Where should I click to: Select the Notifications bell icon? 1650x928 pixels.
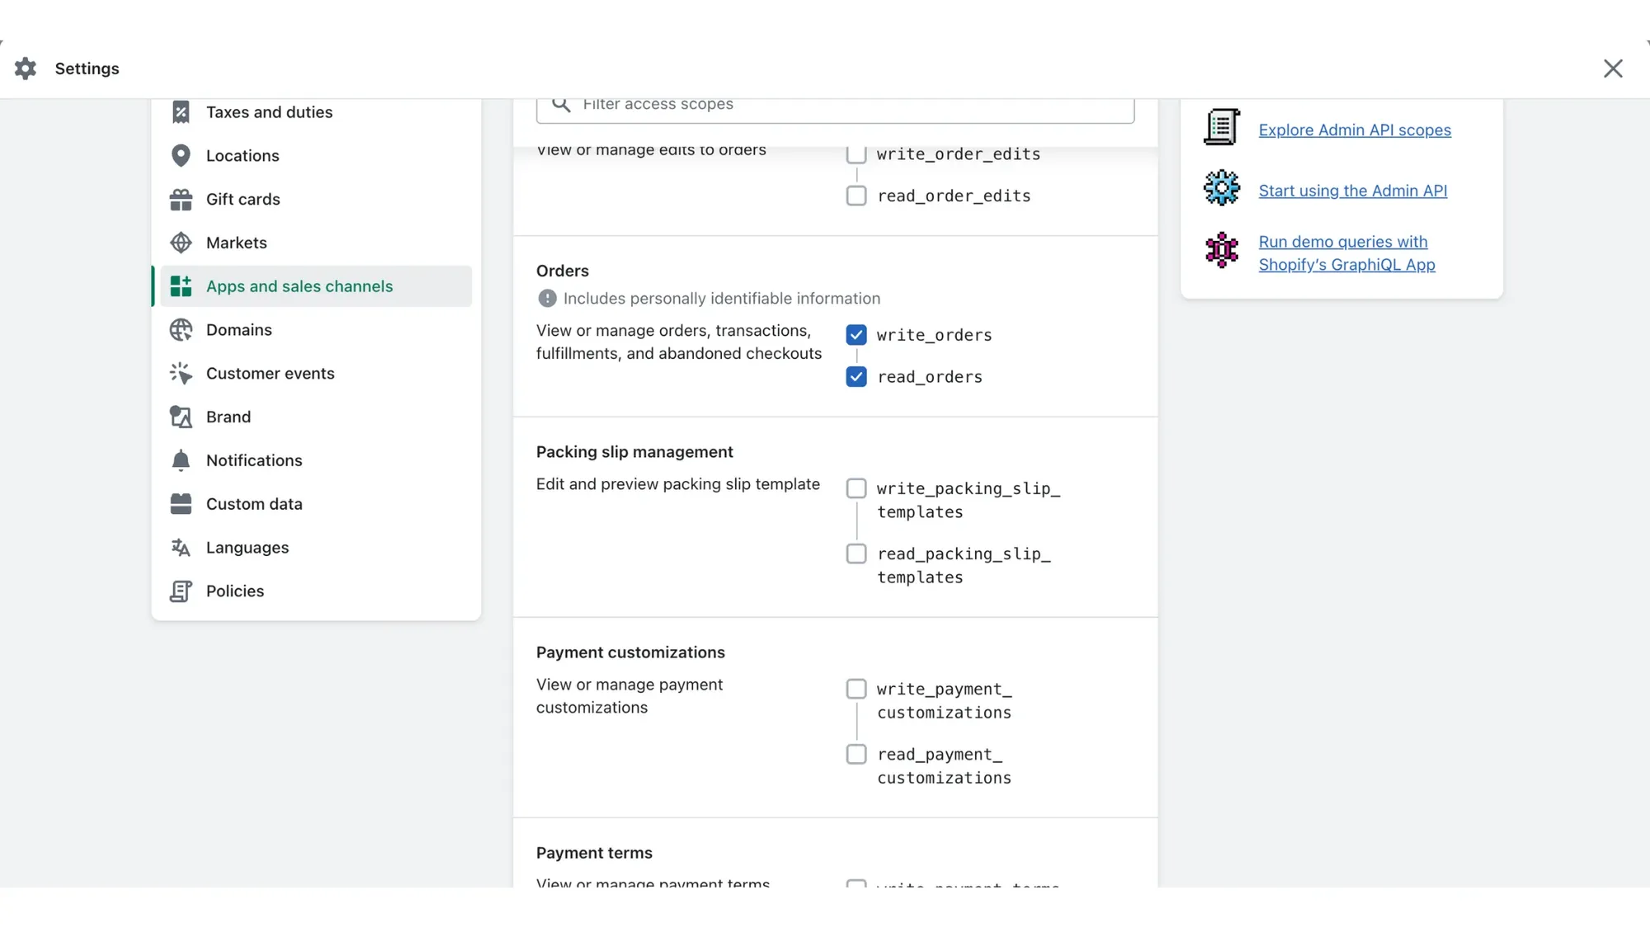181,459
